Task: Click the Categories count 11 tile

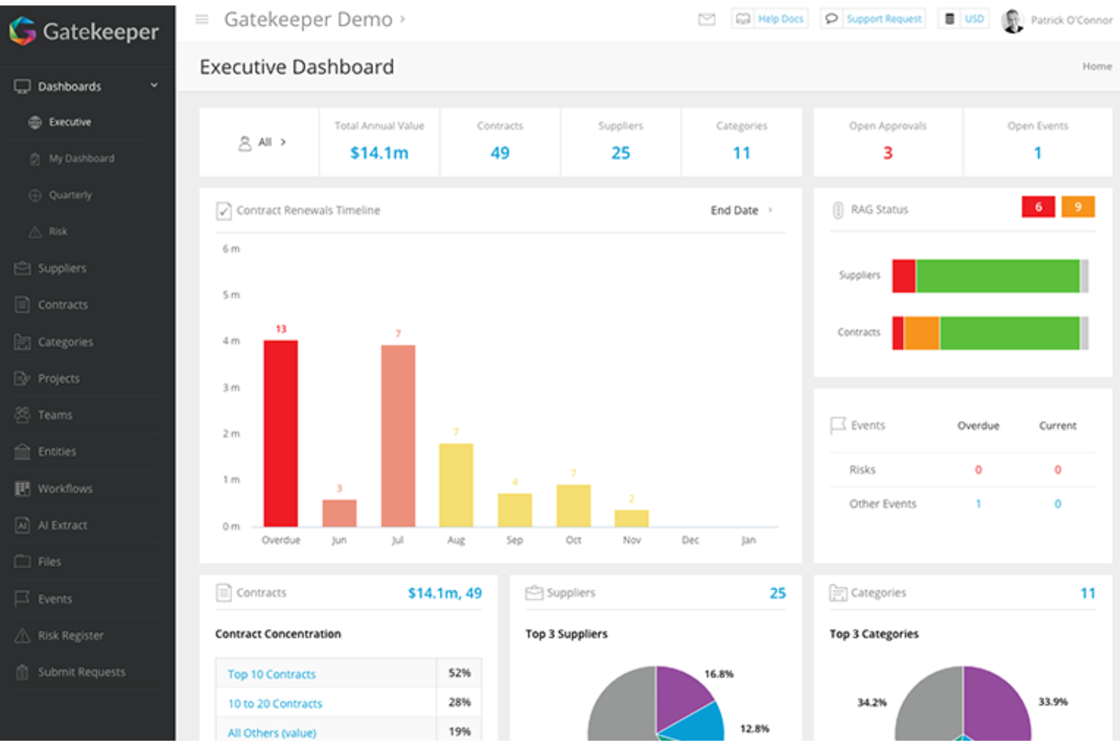Action: tap(742, 142)
